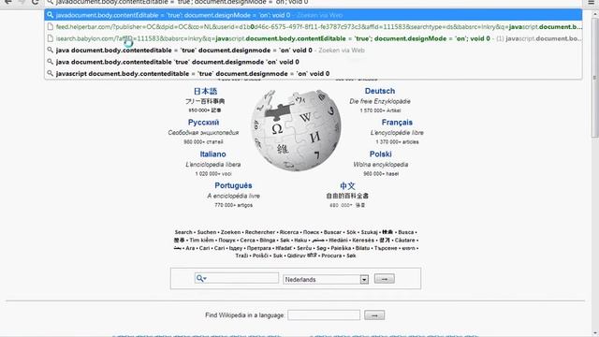
Task: Click the highlighted first suggestion's magnifier icon
Action: (x=50, y=15)
